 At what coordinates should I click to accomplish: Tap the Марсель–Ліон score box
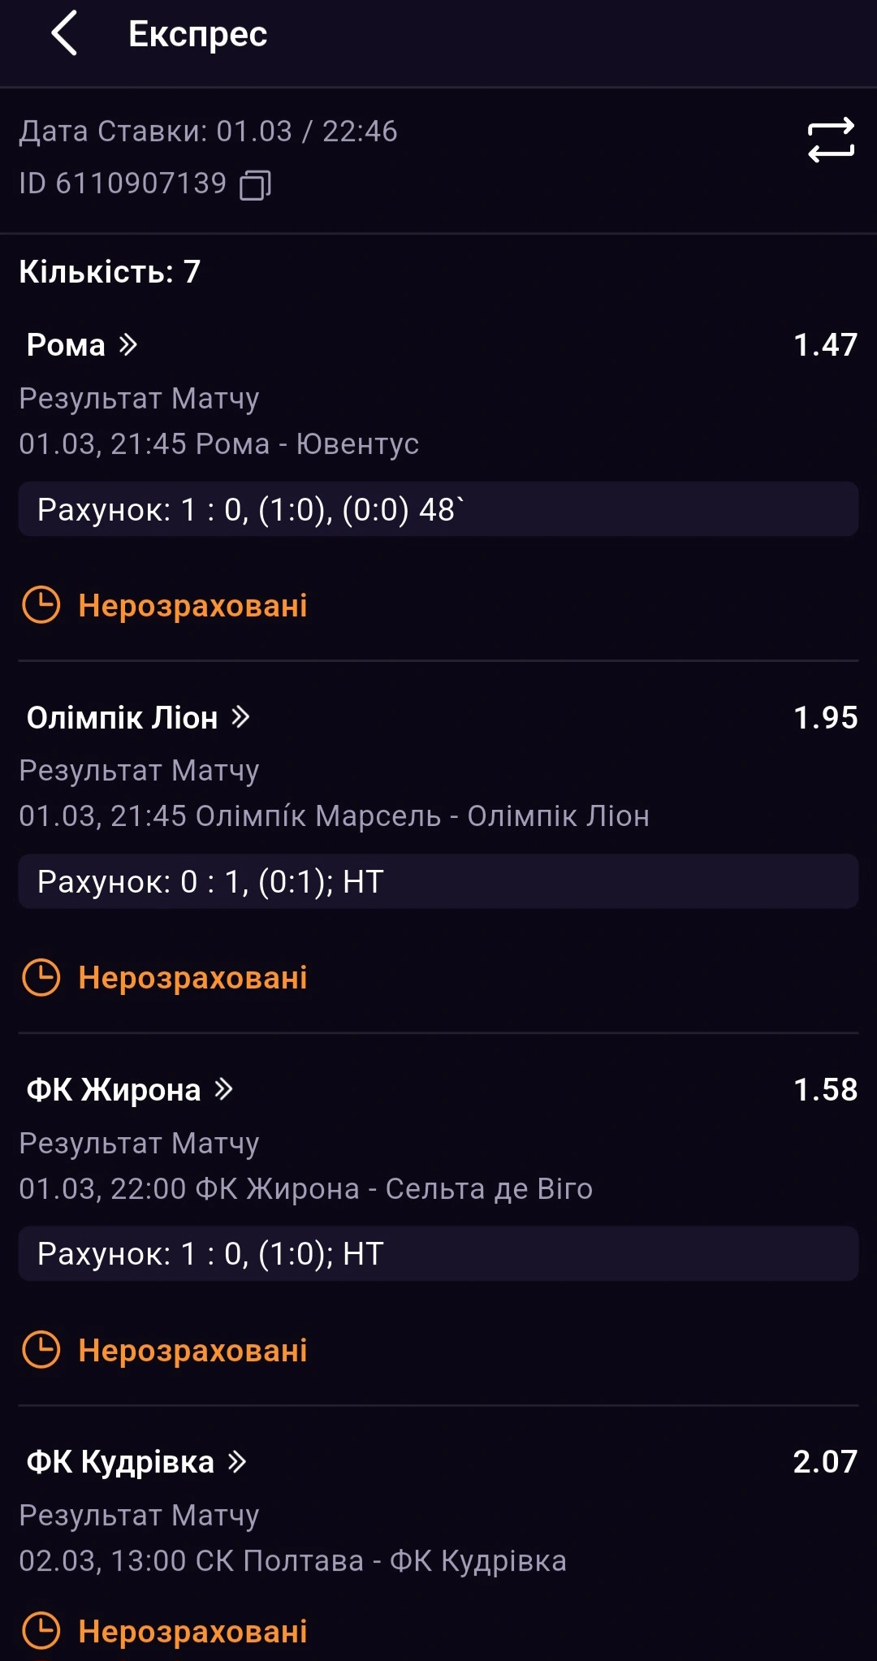[x=438, y=881]
